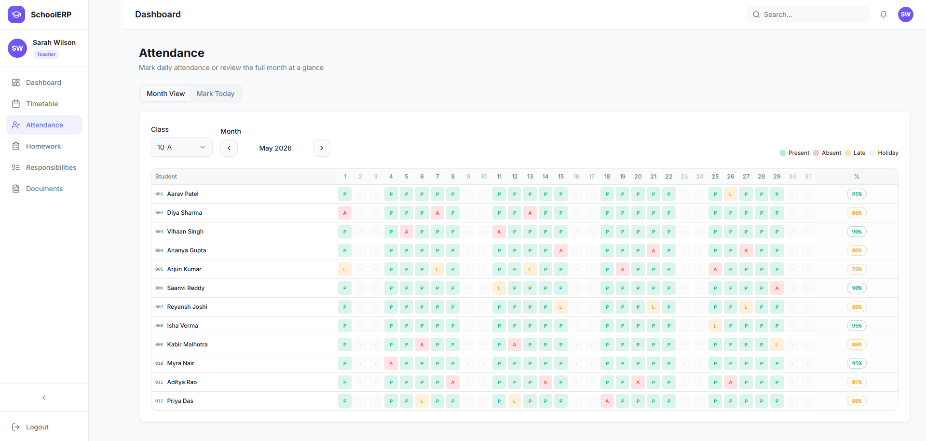Click the Present legend swatch

click(x=783, y=153)
